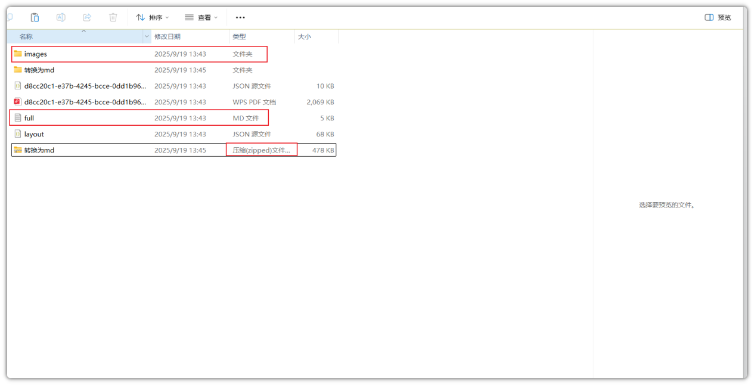Select the layout JSON file
This screenshot has height=385, width=754.
pyautogui.click(x=34, y=134)
